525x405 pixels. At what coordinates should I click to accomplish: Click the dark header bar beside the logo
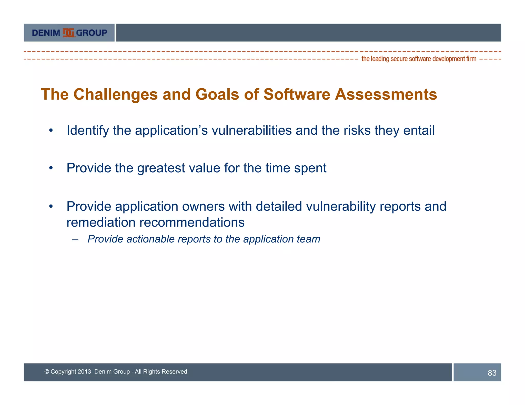(308, 33)
